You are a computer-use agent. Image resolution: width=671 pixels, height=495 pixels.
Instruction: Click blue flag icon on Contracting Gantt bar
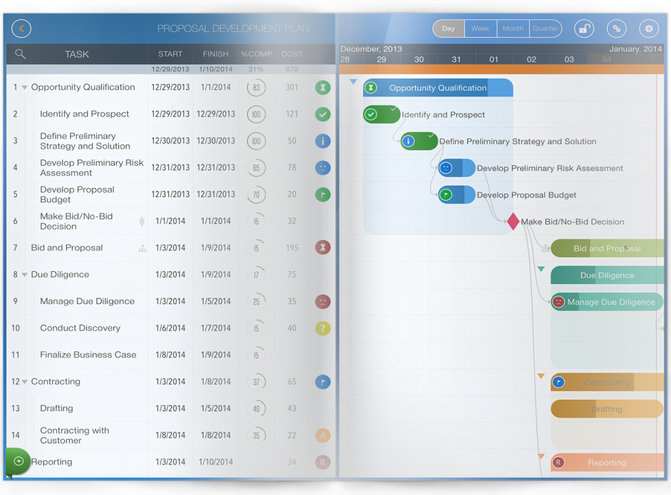click(x=558, y=382)
